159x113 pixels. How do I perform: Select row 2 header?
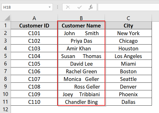(x=5, y=33)
